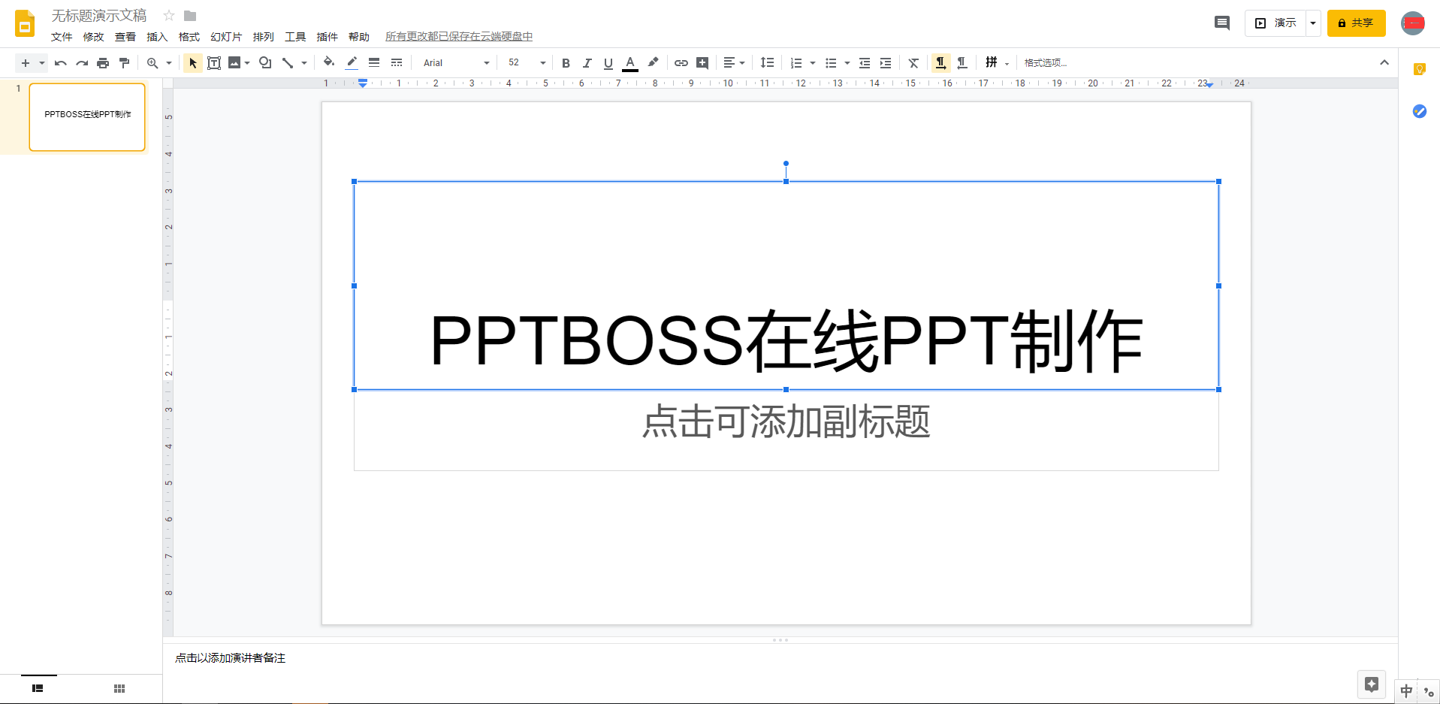Screen dimensions: 1440x704
Task: Set the border weight
Action: [x=374, y=63]
